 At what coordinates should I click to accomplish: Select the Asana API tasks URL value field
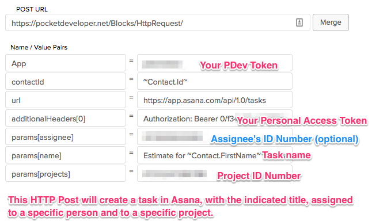click(x=215, y=100)
